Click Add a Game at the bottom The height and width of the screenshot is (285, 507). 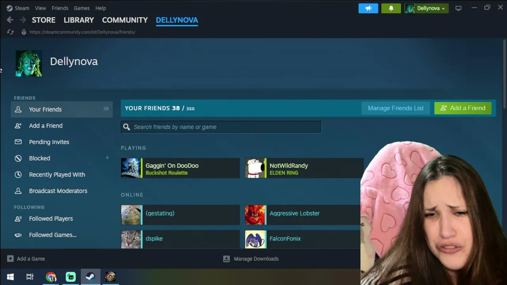pyautogui.click(x=26, y=259)
